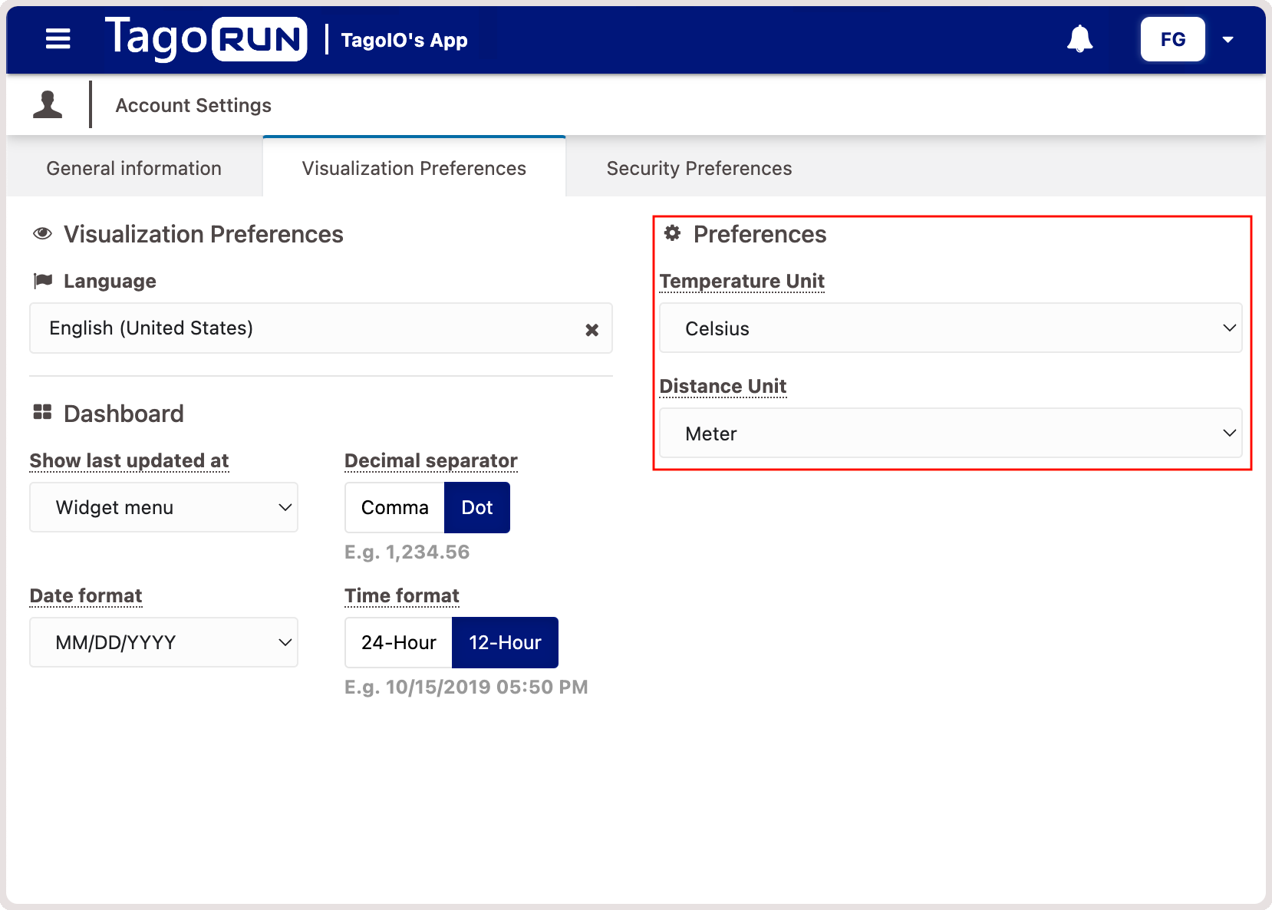Open the notifications bell
The image size is (1272, 910).
coord(1079,39)
